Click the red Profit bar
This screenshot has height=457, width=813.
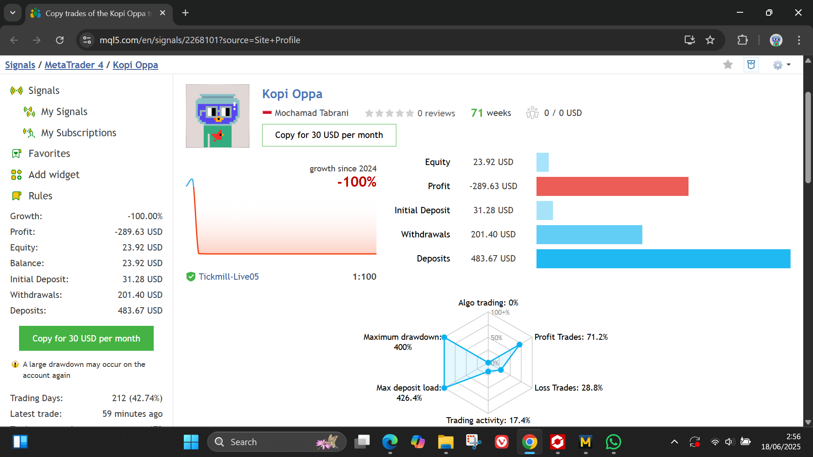pyautogui.click(x=612, y=187)
